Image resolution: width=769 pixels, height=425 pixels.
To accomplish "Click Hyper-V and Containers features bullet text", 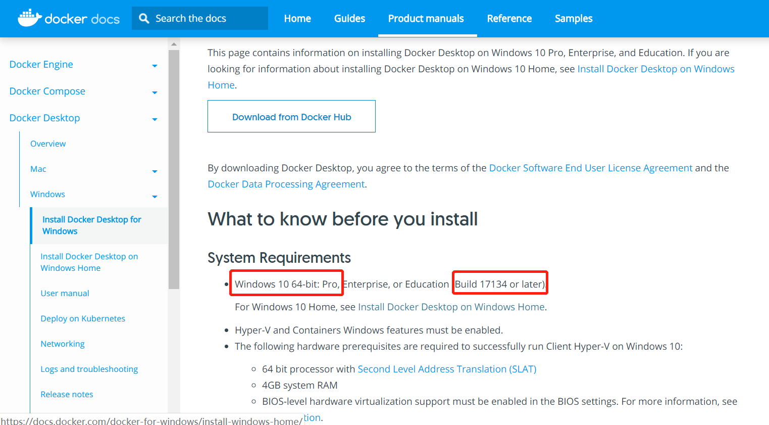I will (x=369, y=330).
